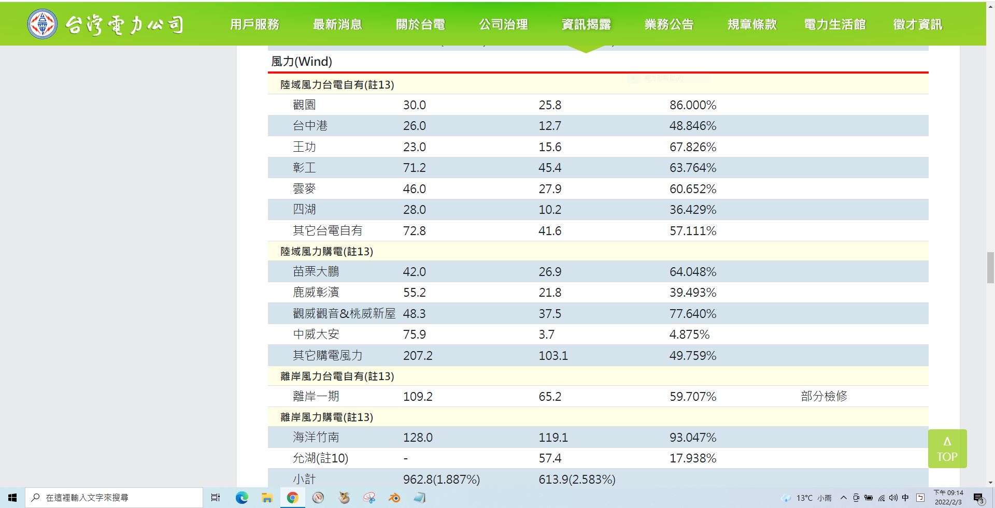Select the 離岸一期 row name
The image size is (995, 508).
pos(316,397)
